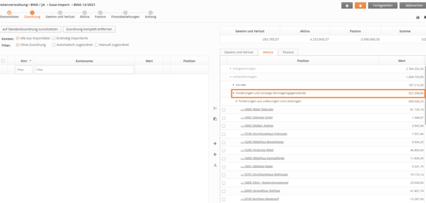Switch to Gewinn und Verlust tab
Image resolution: width=426 pixels, height=203 pixels.
(239, 52)
